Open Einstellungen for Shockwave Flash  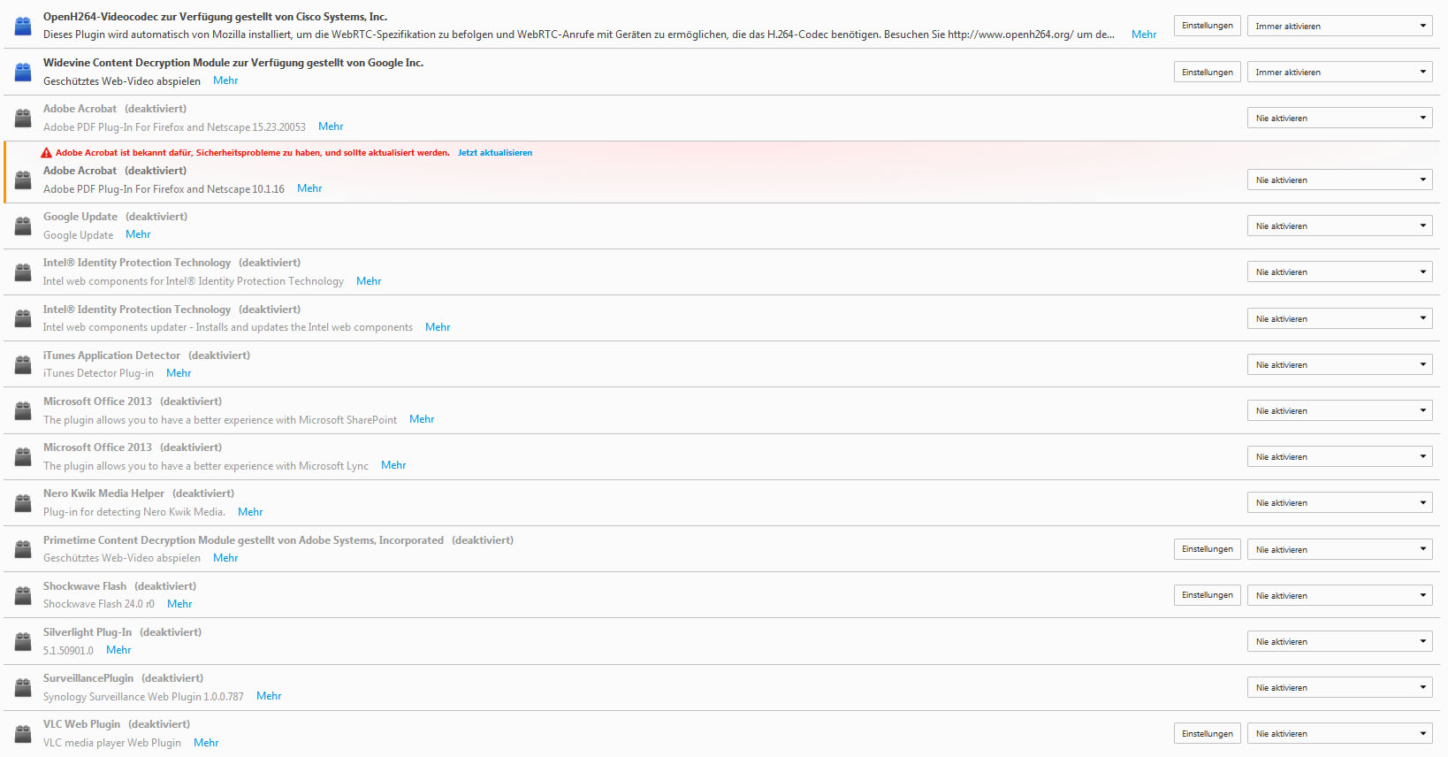point(1208,595)
